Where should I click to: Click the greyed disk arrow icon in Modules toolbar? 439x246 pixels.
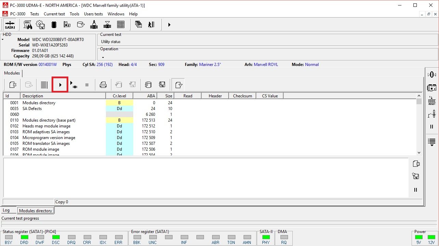29,85
